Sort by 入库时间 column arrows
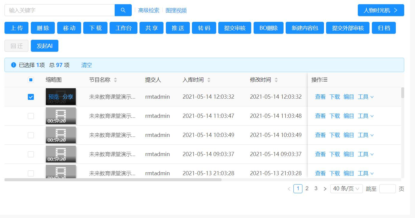The image size is (415, 218). coord(209,80)
